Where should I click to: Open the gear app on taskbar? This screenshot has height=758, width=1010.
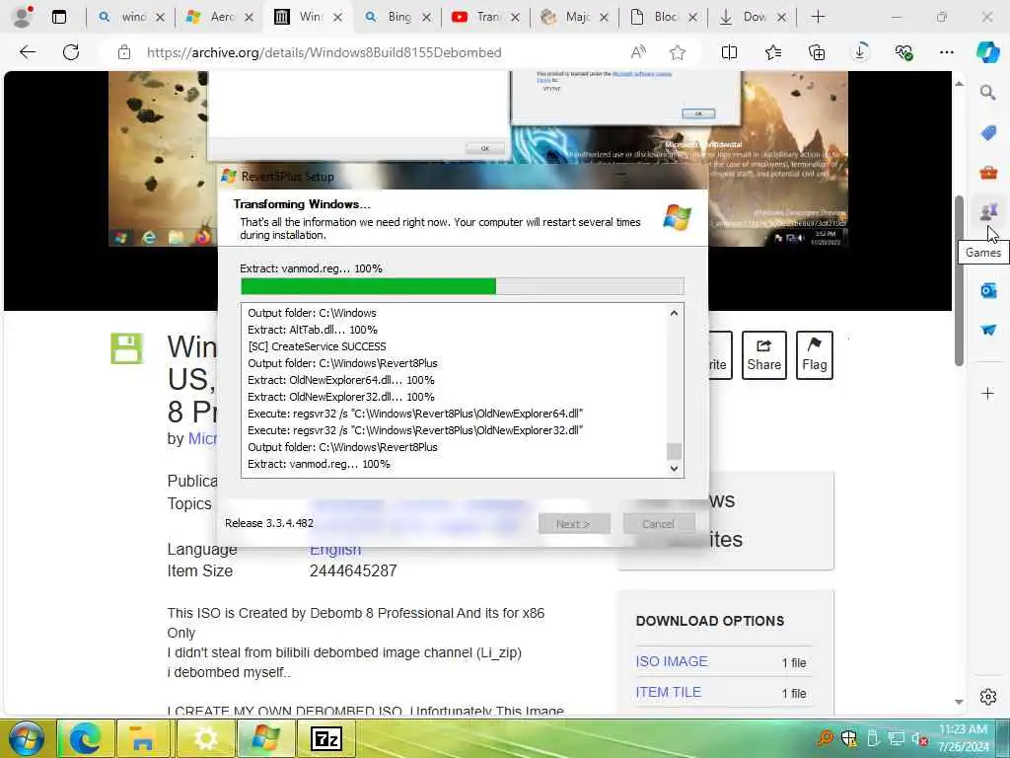[x=205, y=738]
